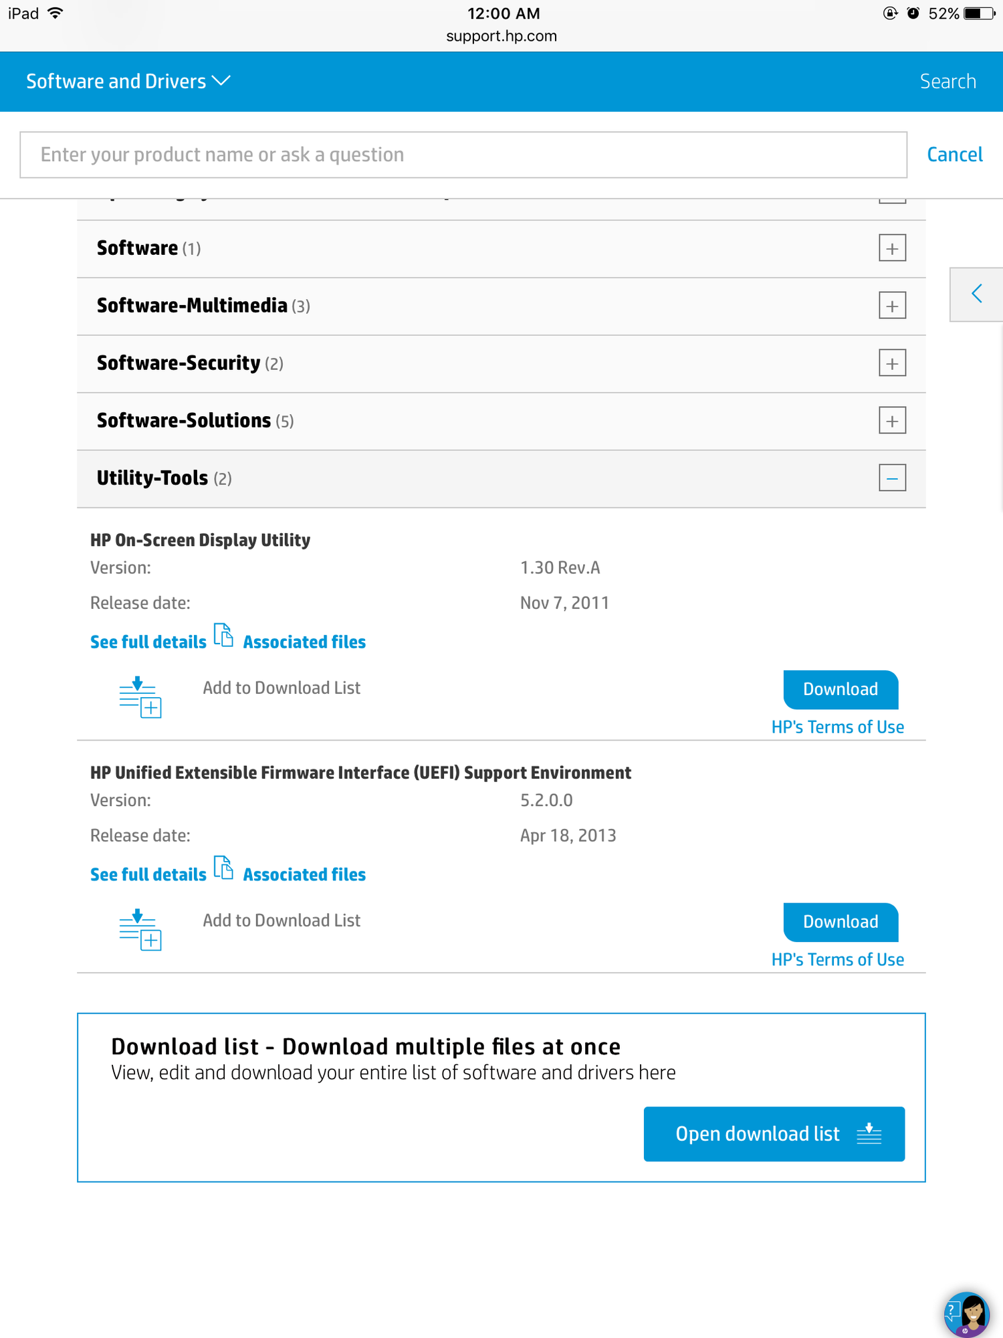
Task: Tap the rotation lock status icon
Action: [x=890, y=13]
